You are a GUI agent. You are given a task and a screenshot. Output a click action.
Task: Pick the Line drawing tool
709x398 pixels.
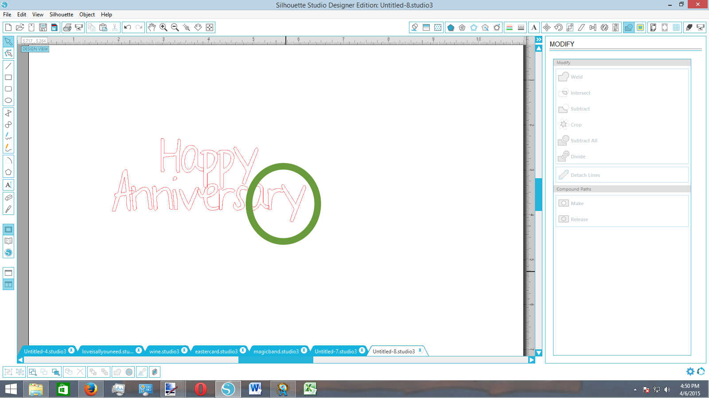[x=8, y=66]
